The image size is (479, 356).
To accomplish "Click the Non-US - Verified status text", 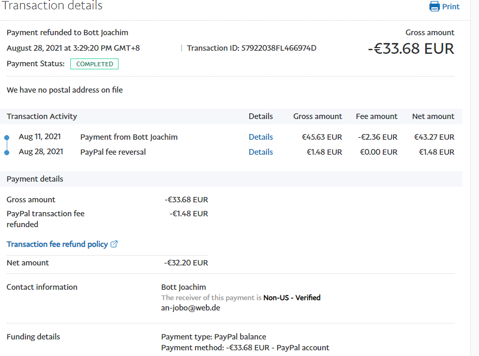I will click(x=292, y=298).
